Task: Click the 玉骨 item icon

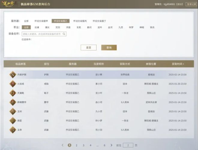Action: pyautogui.click(x=13, y=130)
